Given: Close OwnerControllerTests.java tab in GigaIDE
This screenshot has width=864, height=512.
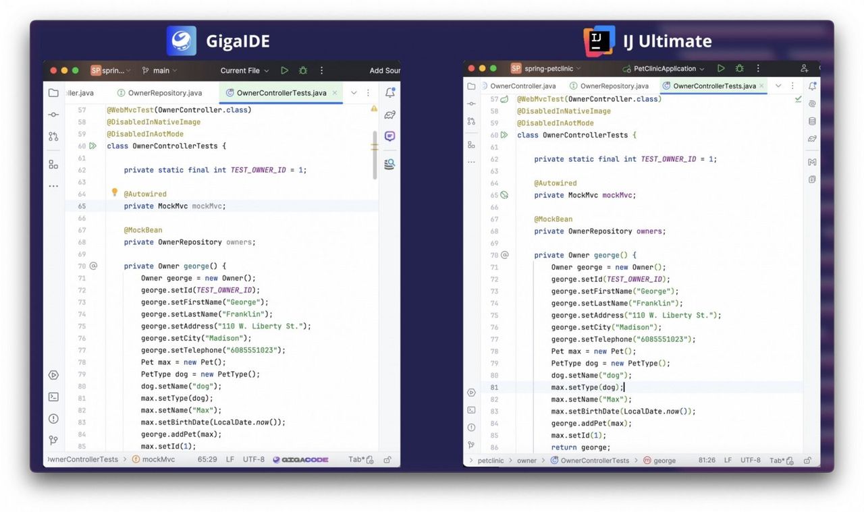Looking at the screenshot, I should point(335,92).
